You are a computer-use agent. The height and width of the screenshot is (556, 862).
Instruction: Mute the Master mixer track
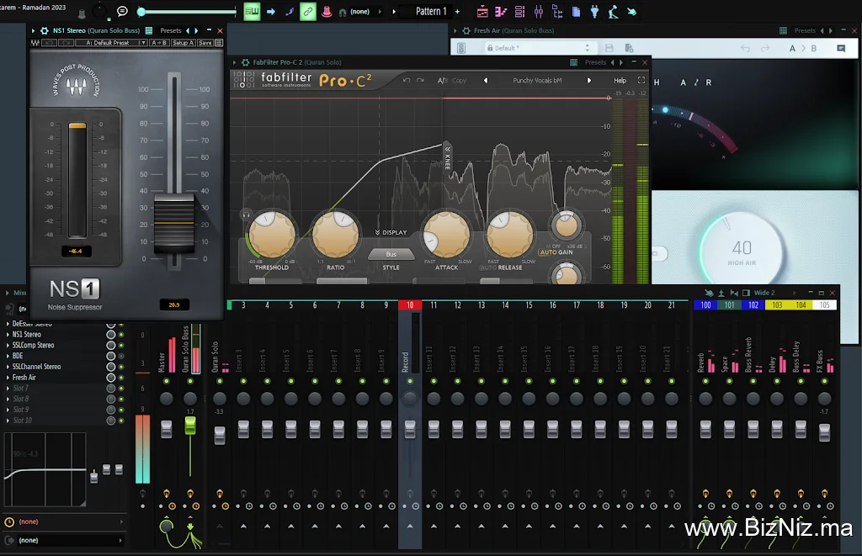pyautogui.click(x=166, y=381)
